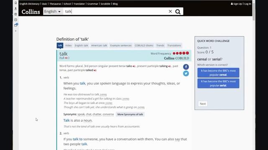Click the magnifying glass search icon
This screenshot has height=150, width=268.
pyautogui.click(x=178, y=12)
